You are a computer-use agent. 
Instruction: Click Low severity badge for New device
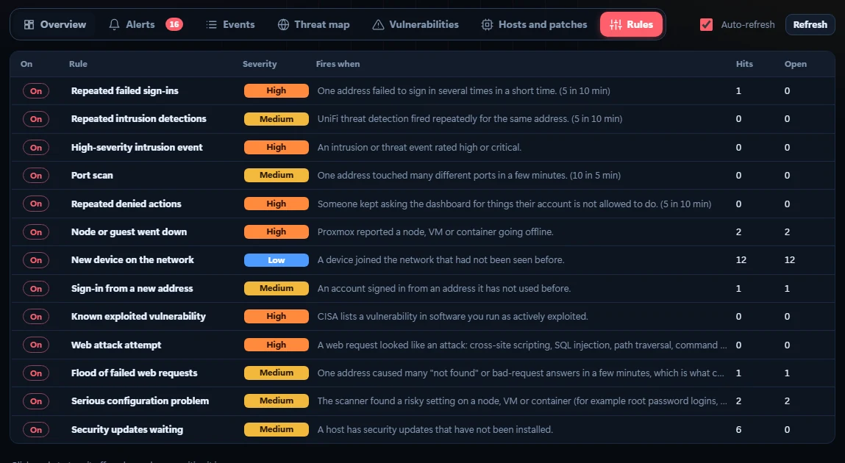point(277,260)
